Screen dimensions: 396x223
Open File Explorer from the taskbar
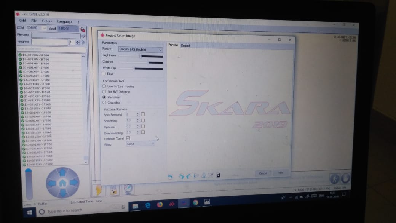(x=135, y=206)
